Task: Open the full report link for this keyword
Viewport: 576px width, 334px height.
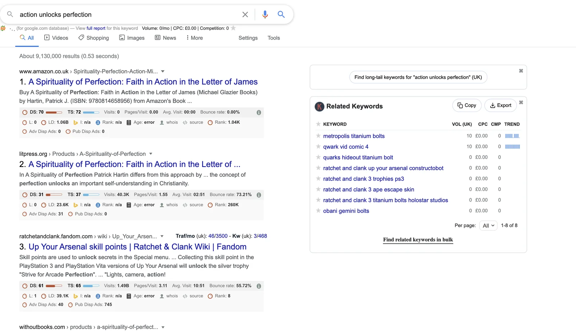Action: (96, 28)
